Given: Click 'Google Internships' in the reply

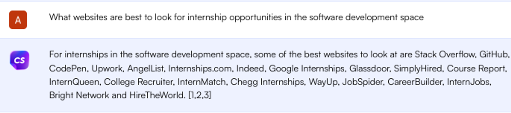Looking at the screenshot, I should [x=307, y=68].
